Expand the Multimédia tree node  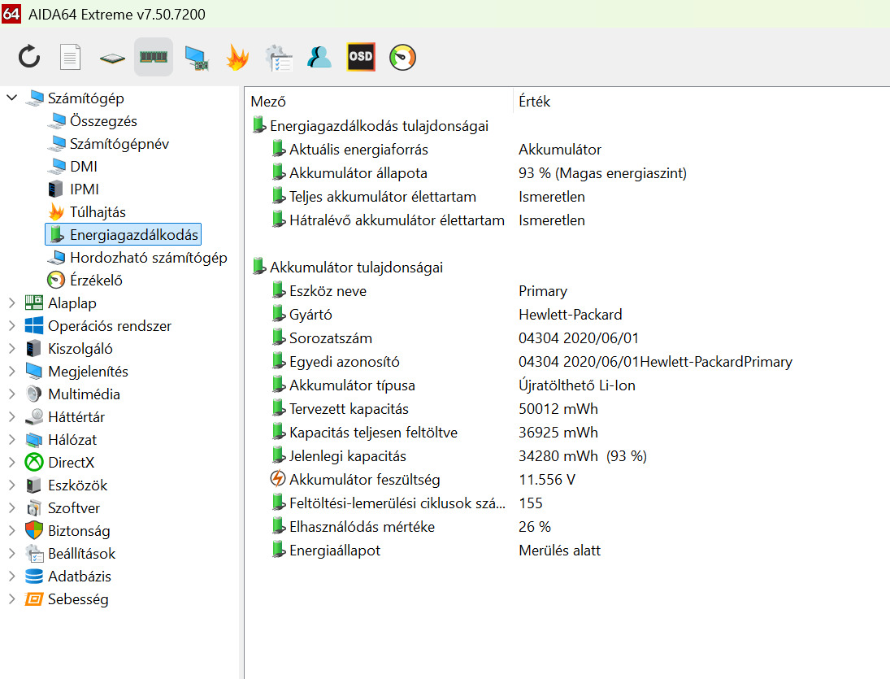[12, 394]
